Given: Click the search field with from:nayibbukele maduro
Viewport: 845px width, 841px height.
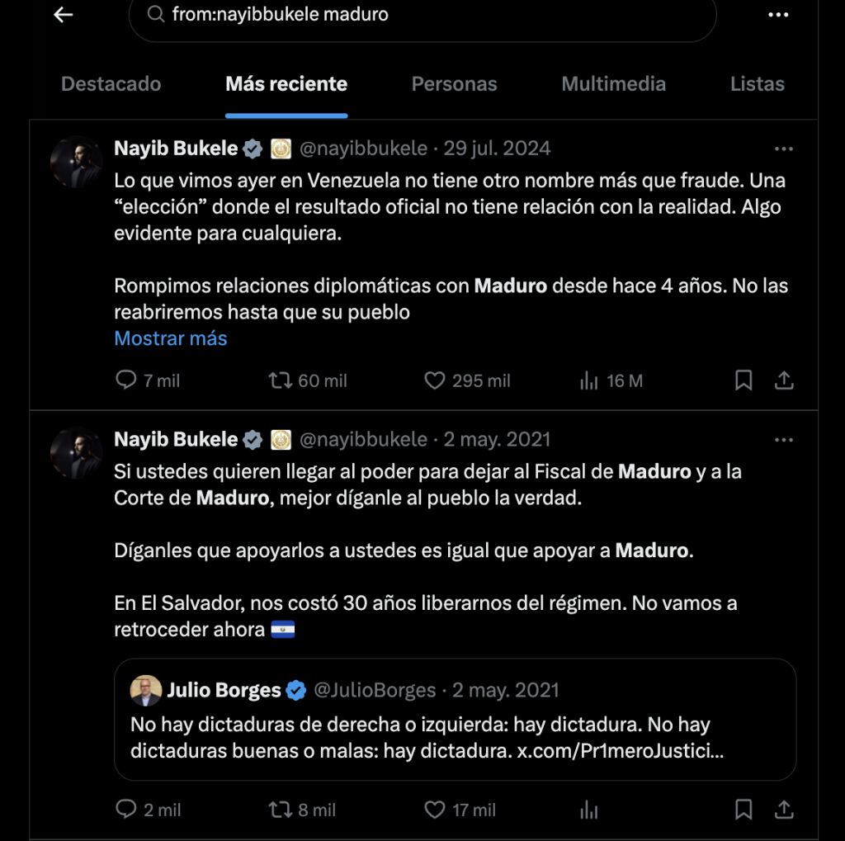Looking at the screenshot, I should pyautogui.click(x=422, y=17).
